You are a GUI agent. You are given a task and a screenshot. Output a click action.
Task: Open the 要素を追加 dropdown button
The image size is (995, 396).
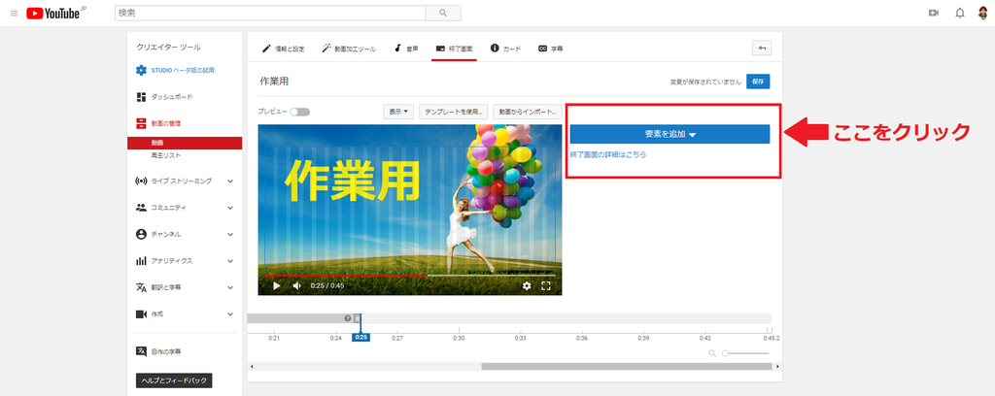tap(669, 134)
